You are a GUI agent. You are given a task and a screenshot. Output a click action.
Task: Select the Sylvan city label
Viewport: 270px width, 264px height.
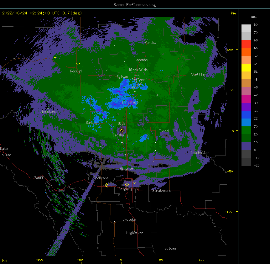pyautogui.click(x=122, y=77)
